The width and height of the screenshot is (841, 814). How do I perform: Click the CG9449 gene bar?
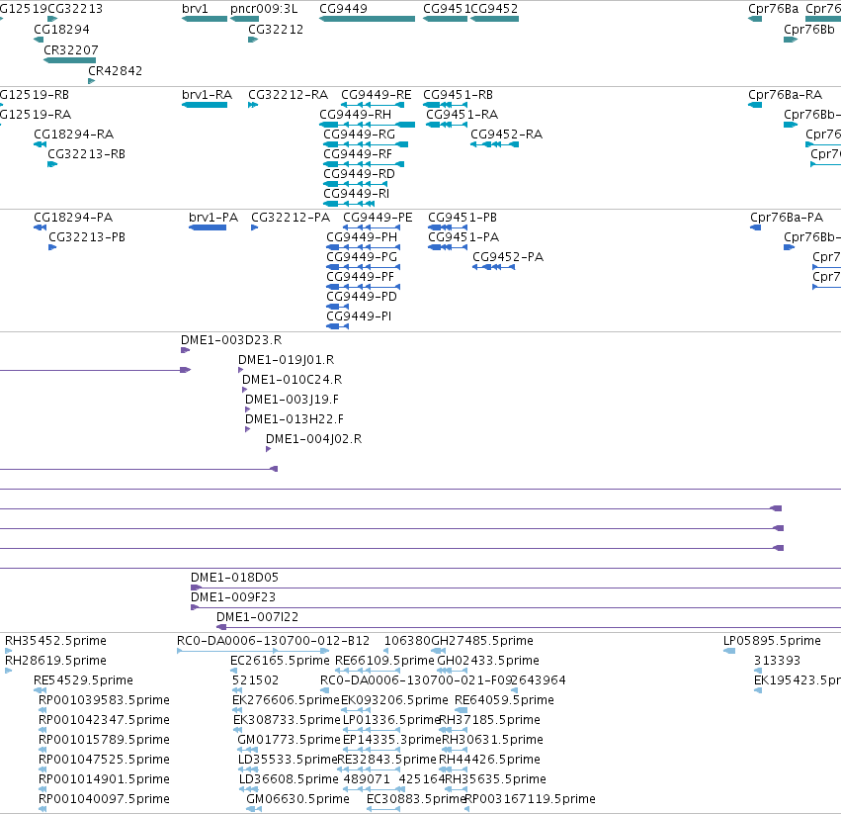tap(367, 19)
